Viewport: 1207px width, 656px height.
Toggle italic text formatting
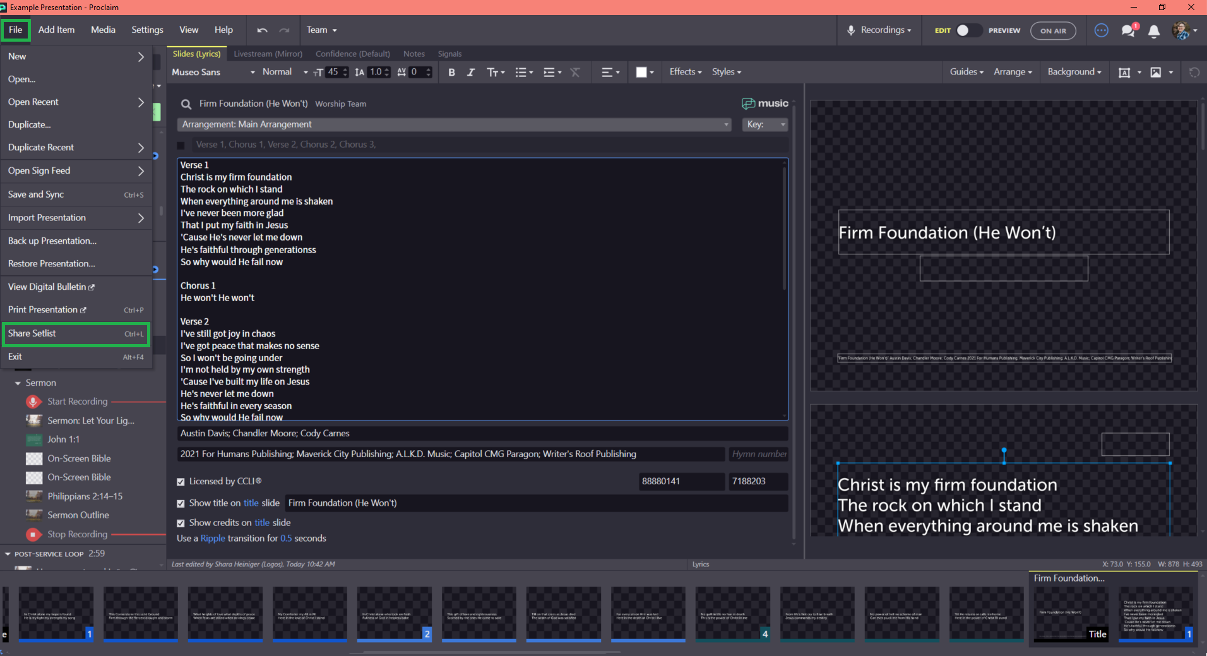point(470,72)
